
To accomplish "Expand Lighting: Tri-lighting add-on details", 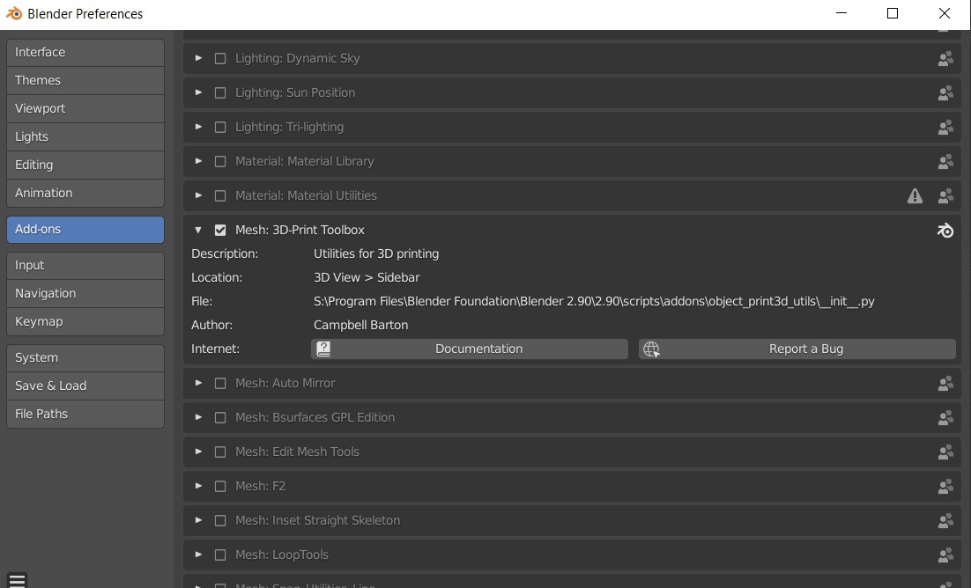I will click(x=198, y=128).
